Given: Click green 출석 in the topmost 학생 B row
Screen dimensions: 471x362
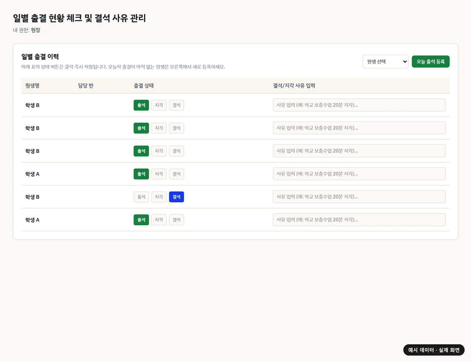Looking at the screenshot, I should (141, 105).
